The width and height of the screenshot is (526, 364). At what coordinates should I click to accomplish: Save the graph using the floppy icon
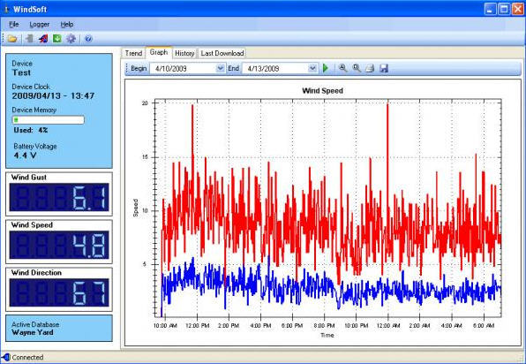[x=384, y=69]
